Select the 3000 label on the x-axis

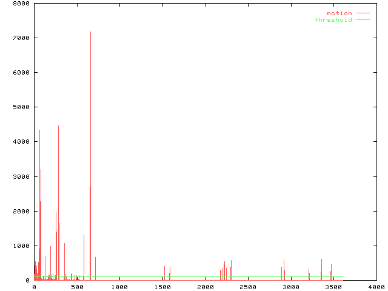(290, 287)
